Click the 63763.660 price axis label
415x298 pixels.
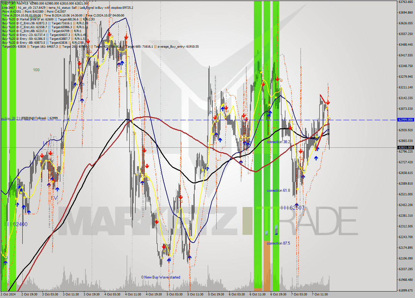click(x=405, y=2)
